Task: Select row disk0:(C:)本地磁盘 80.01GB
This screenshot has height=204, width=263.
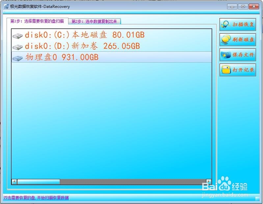Action: (x=112, y=35)
